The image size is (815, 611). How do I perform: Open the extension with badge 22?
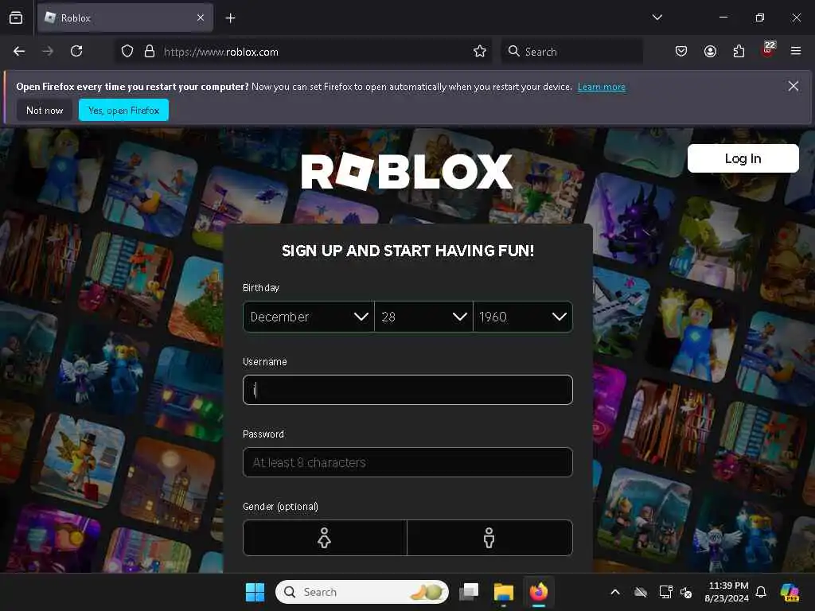tap(768, 50)
